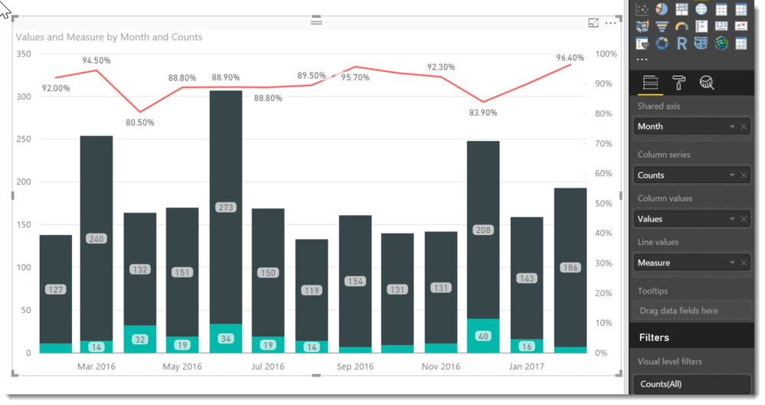This screenshot has width=765, height=405.
Task: Click the Counts field in Column series
Action: (691, 175)
